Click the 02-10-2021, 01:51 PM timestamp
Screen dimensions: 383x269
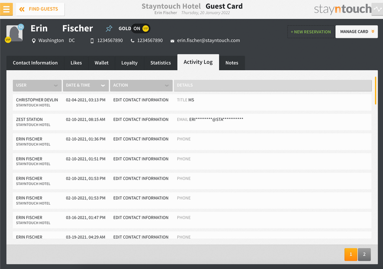(85, 159)
